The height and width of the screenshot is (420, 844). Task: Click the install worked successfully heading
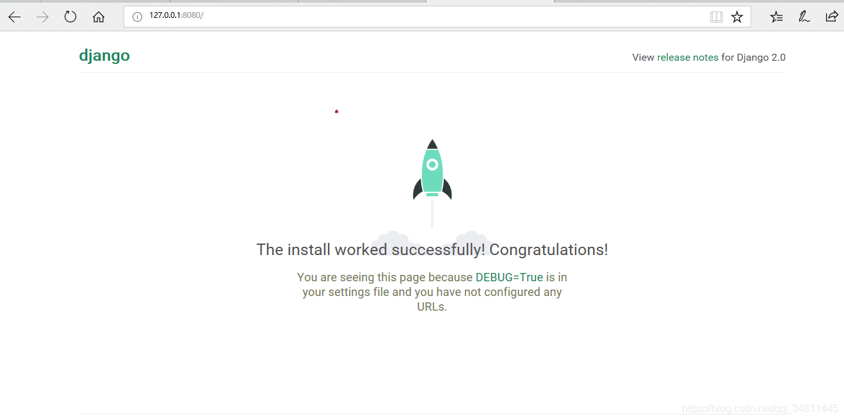(432, 249)
